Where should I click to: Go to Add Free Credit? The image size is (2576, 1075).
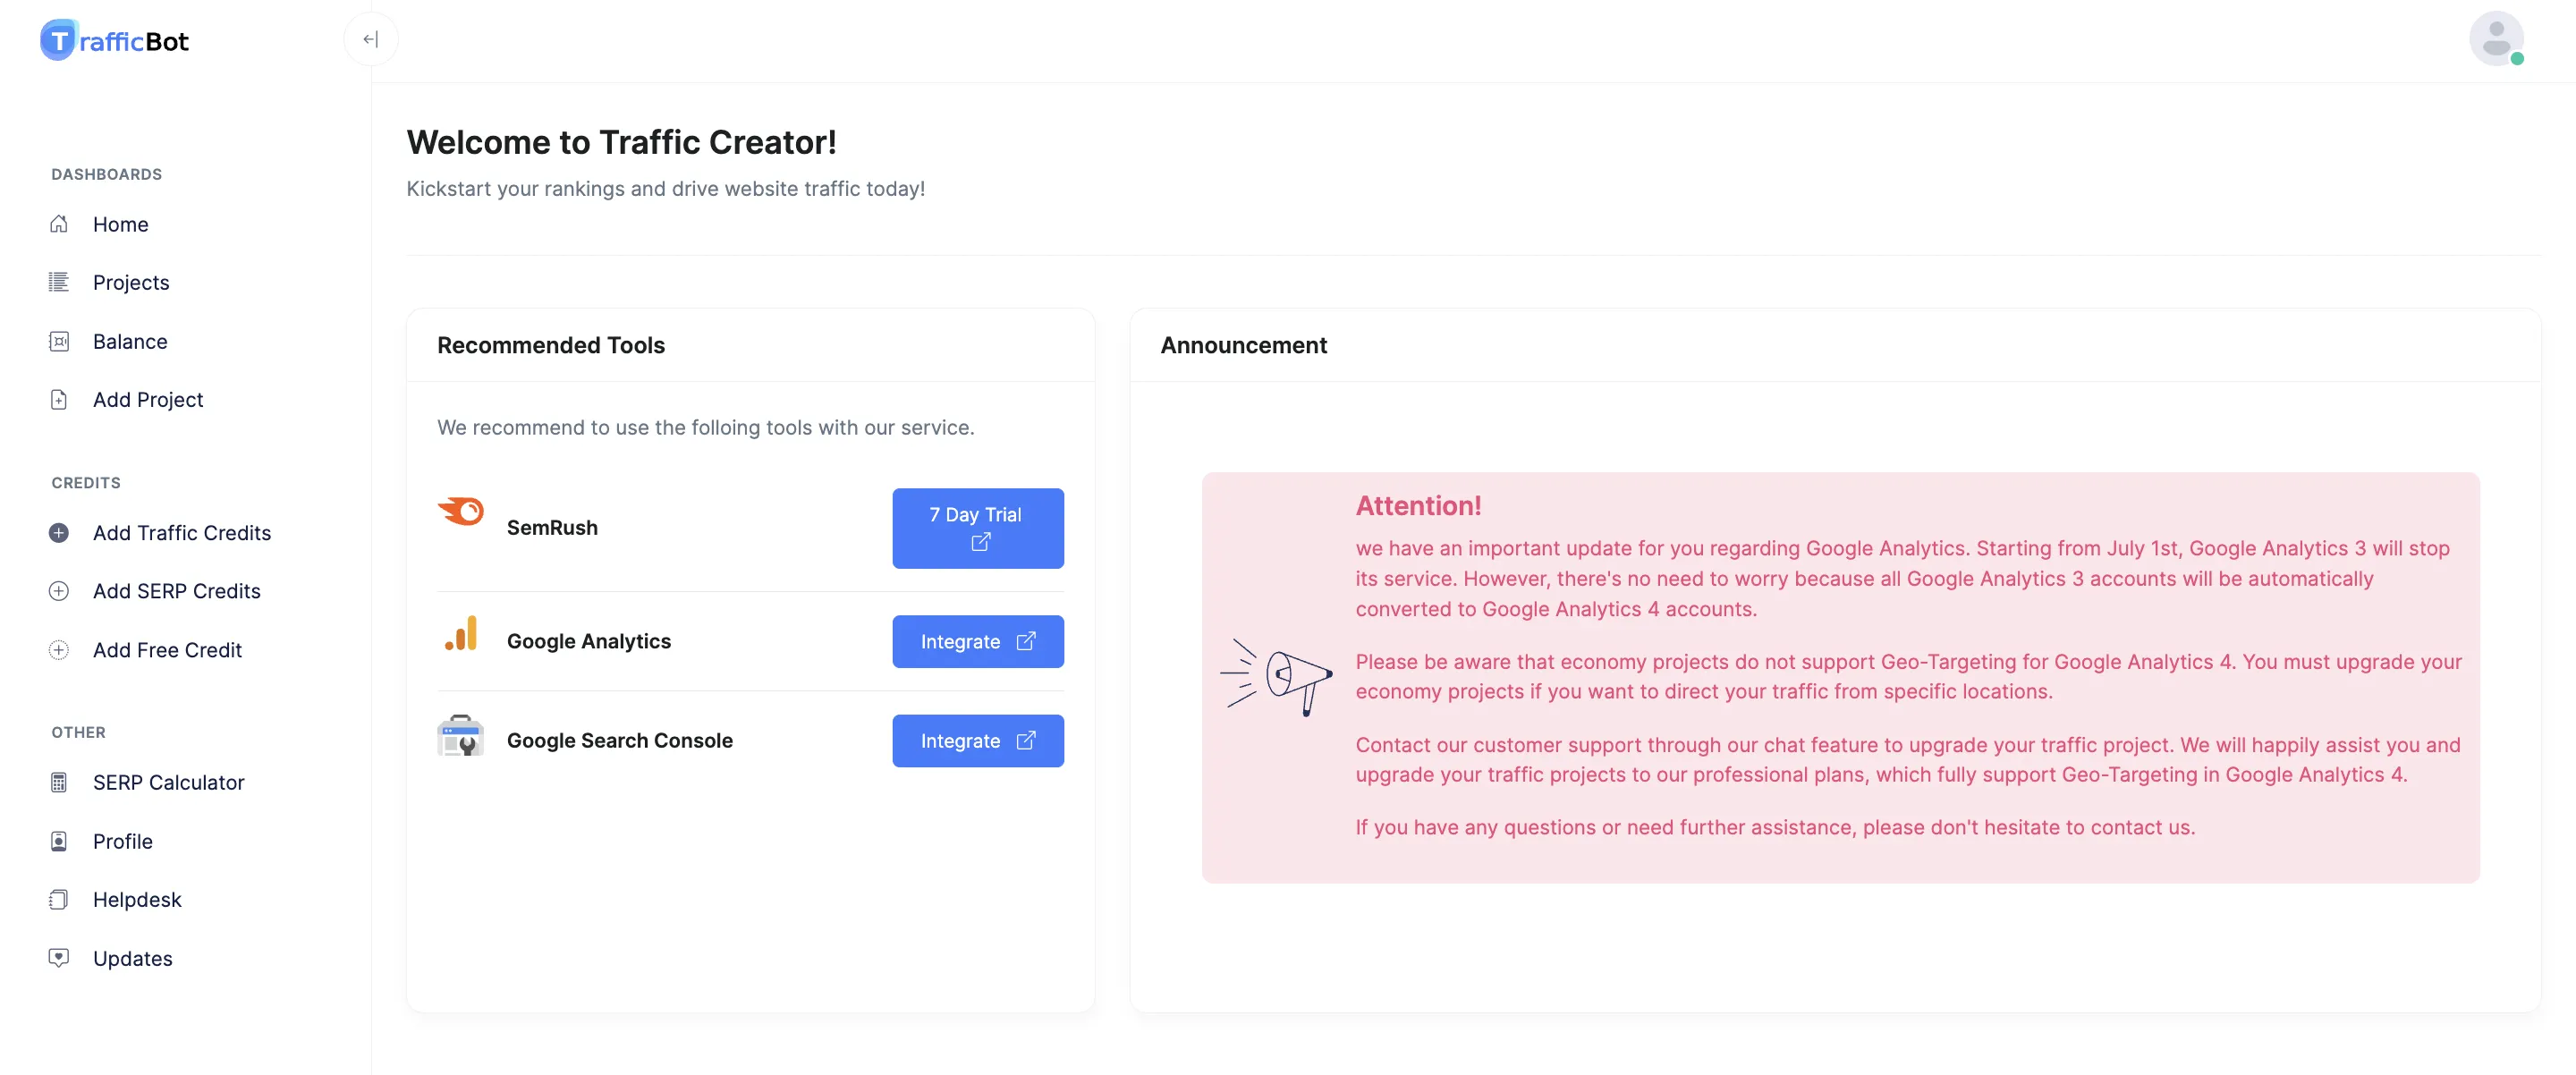coord(167,650)
